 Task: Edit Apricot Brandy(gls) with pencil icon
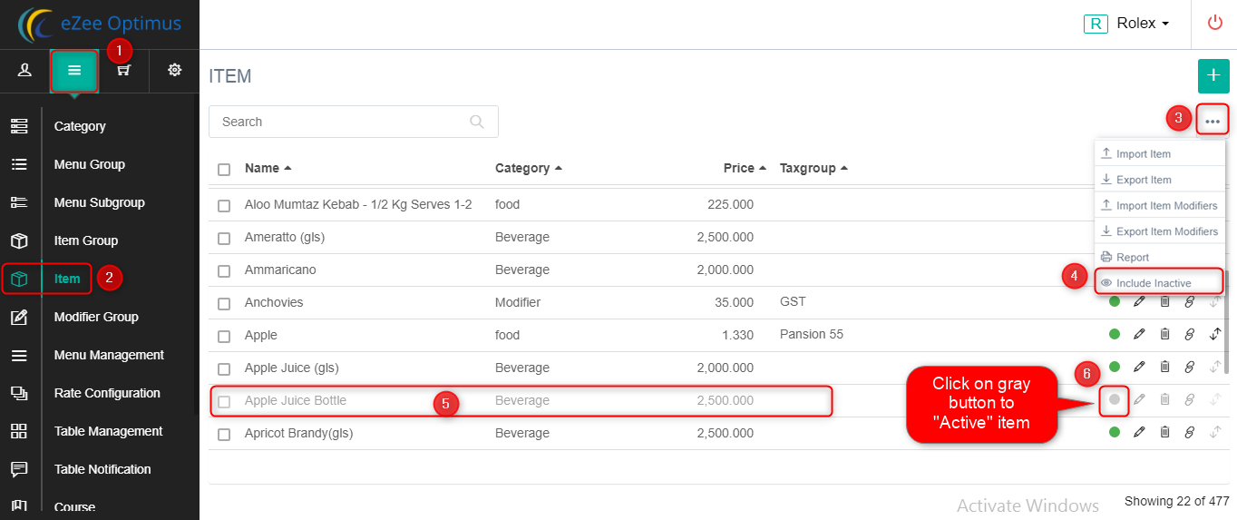1140,432
